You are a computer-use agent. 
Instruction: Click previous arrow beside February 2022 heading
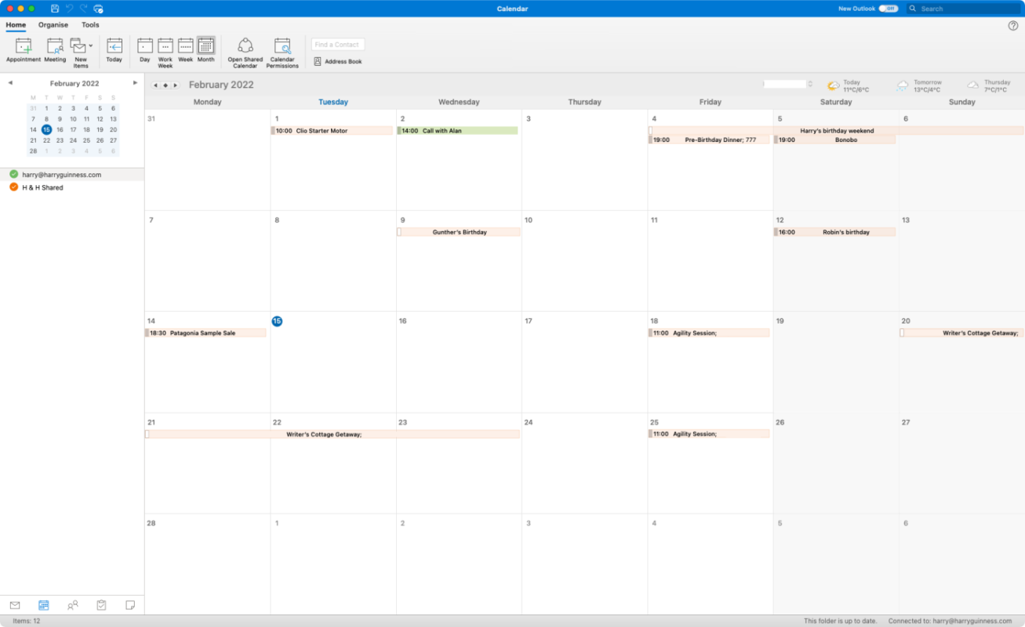coord(155,85)
